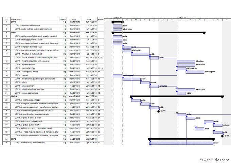The height and width of the screenshot is (163, 231).
Task: Click the row 20 Gantt bar labeled 'elettricista'
Action: [x=186, y=90]
